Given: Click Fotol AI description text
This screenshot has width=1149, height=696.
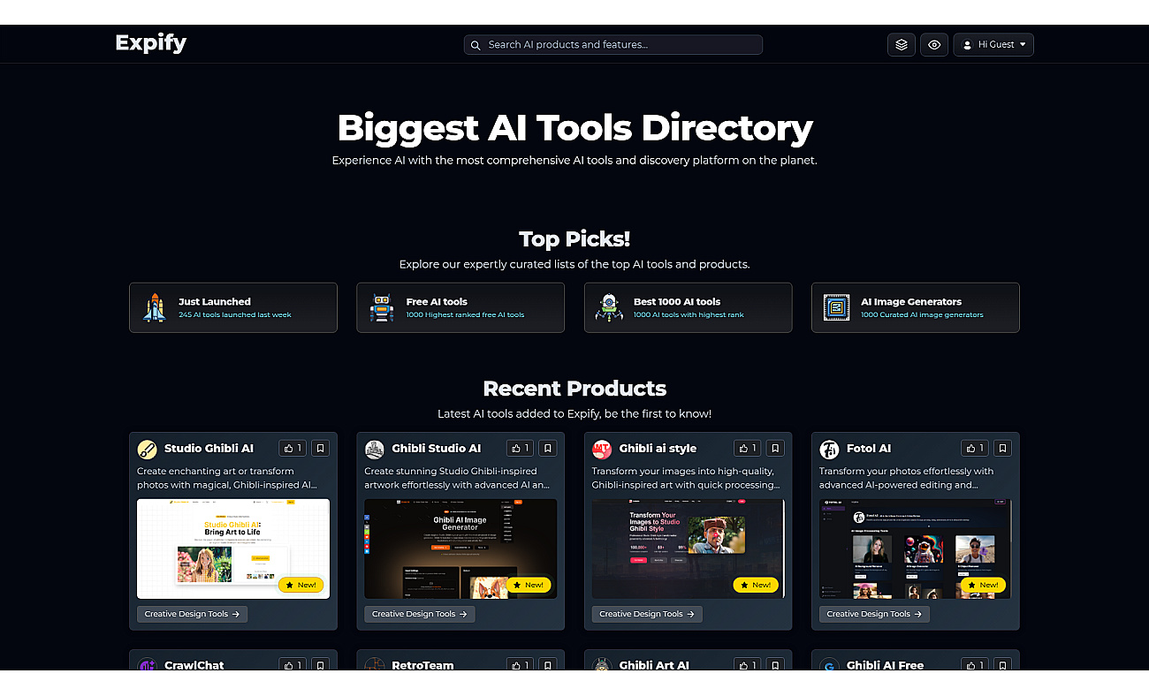Looking at the screenshot, I should (907, 478).
